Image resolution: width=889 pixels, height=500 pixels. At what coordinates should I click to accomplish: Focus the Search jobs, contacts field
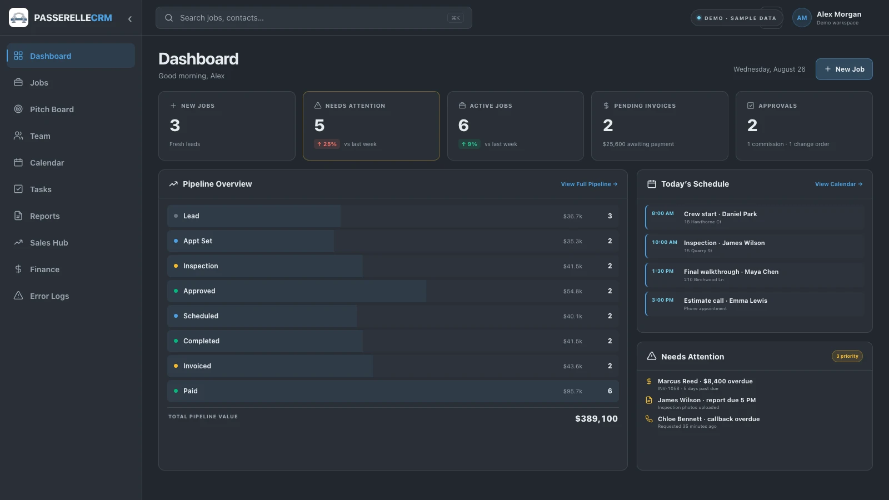(314, 18)
